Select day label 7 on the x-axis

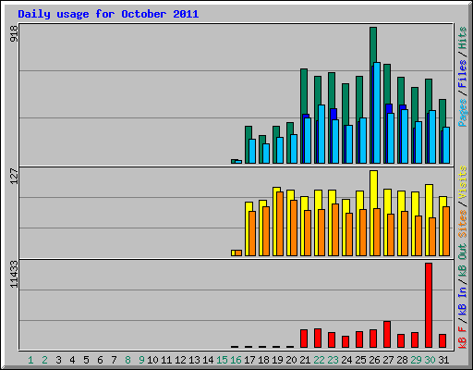point(114,360)
